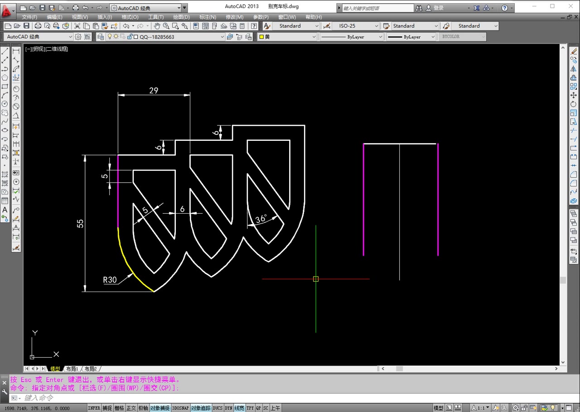580x412 pixels.
Task: Toggle 栅格 grid display
Action: click(119, 408)
